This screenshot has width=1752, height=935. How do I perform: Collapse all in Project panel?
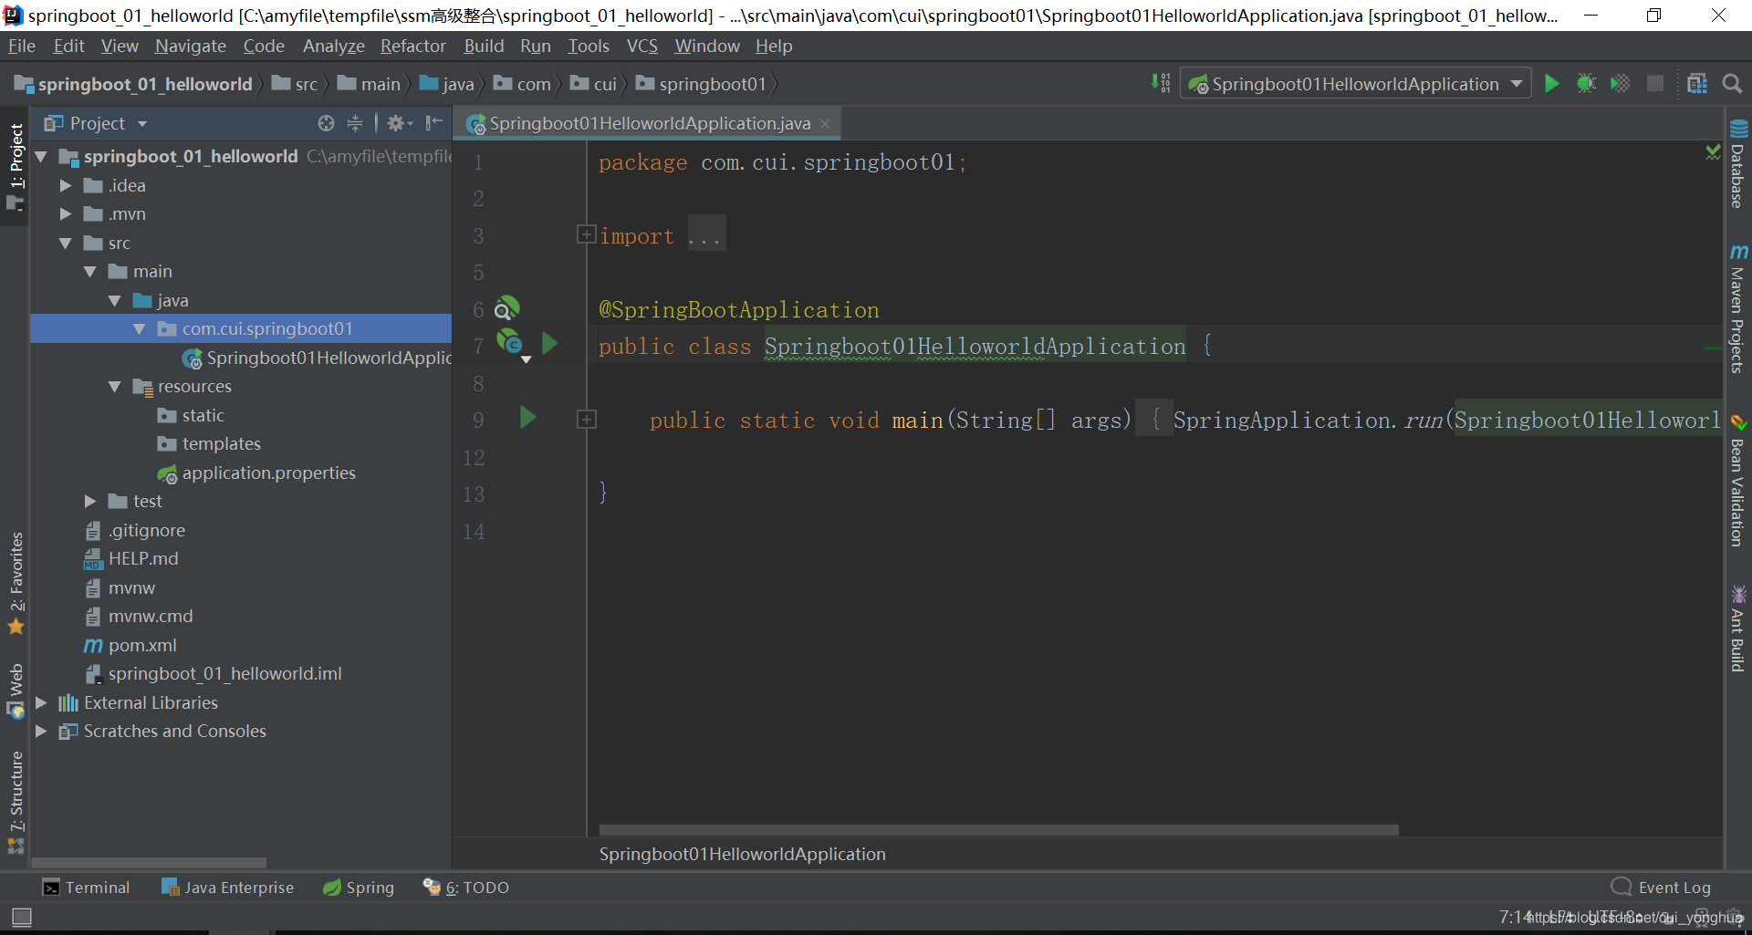coord(355,123)
